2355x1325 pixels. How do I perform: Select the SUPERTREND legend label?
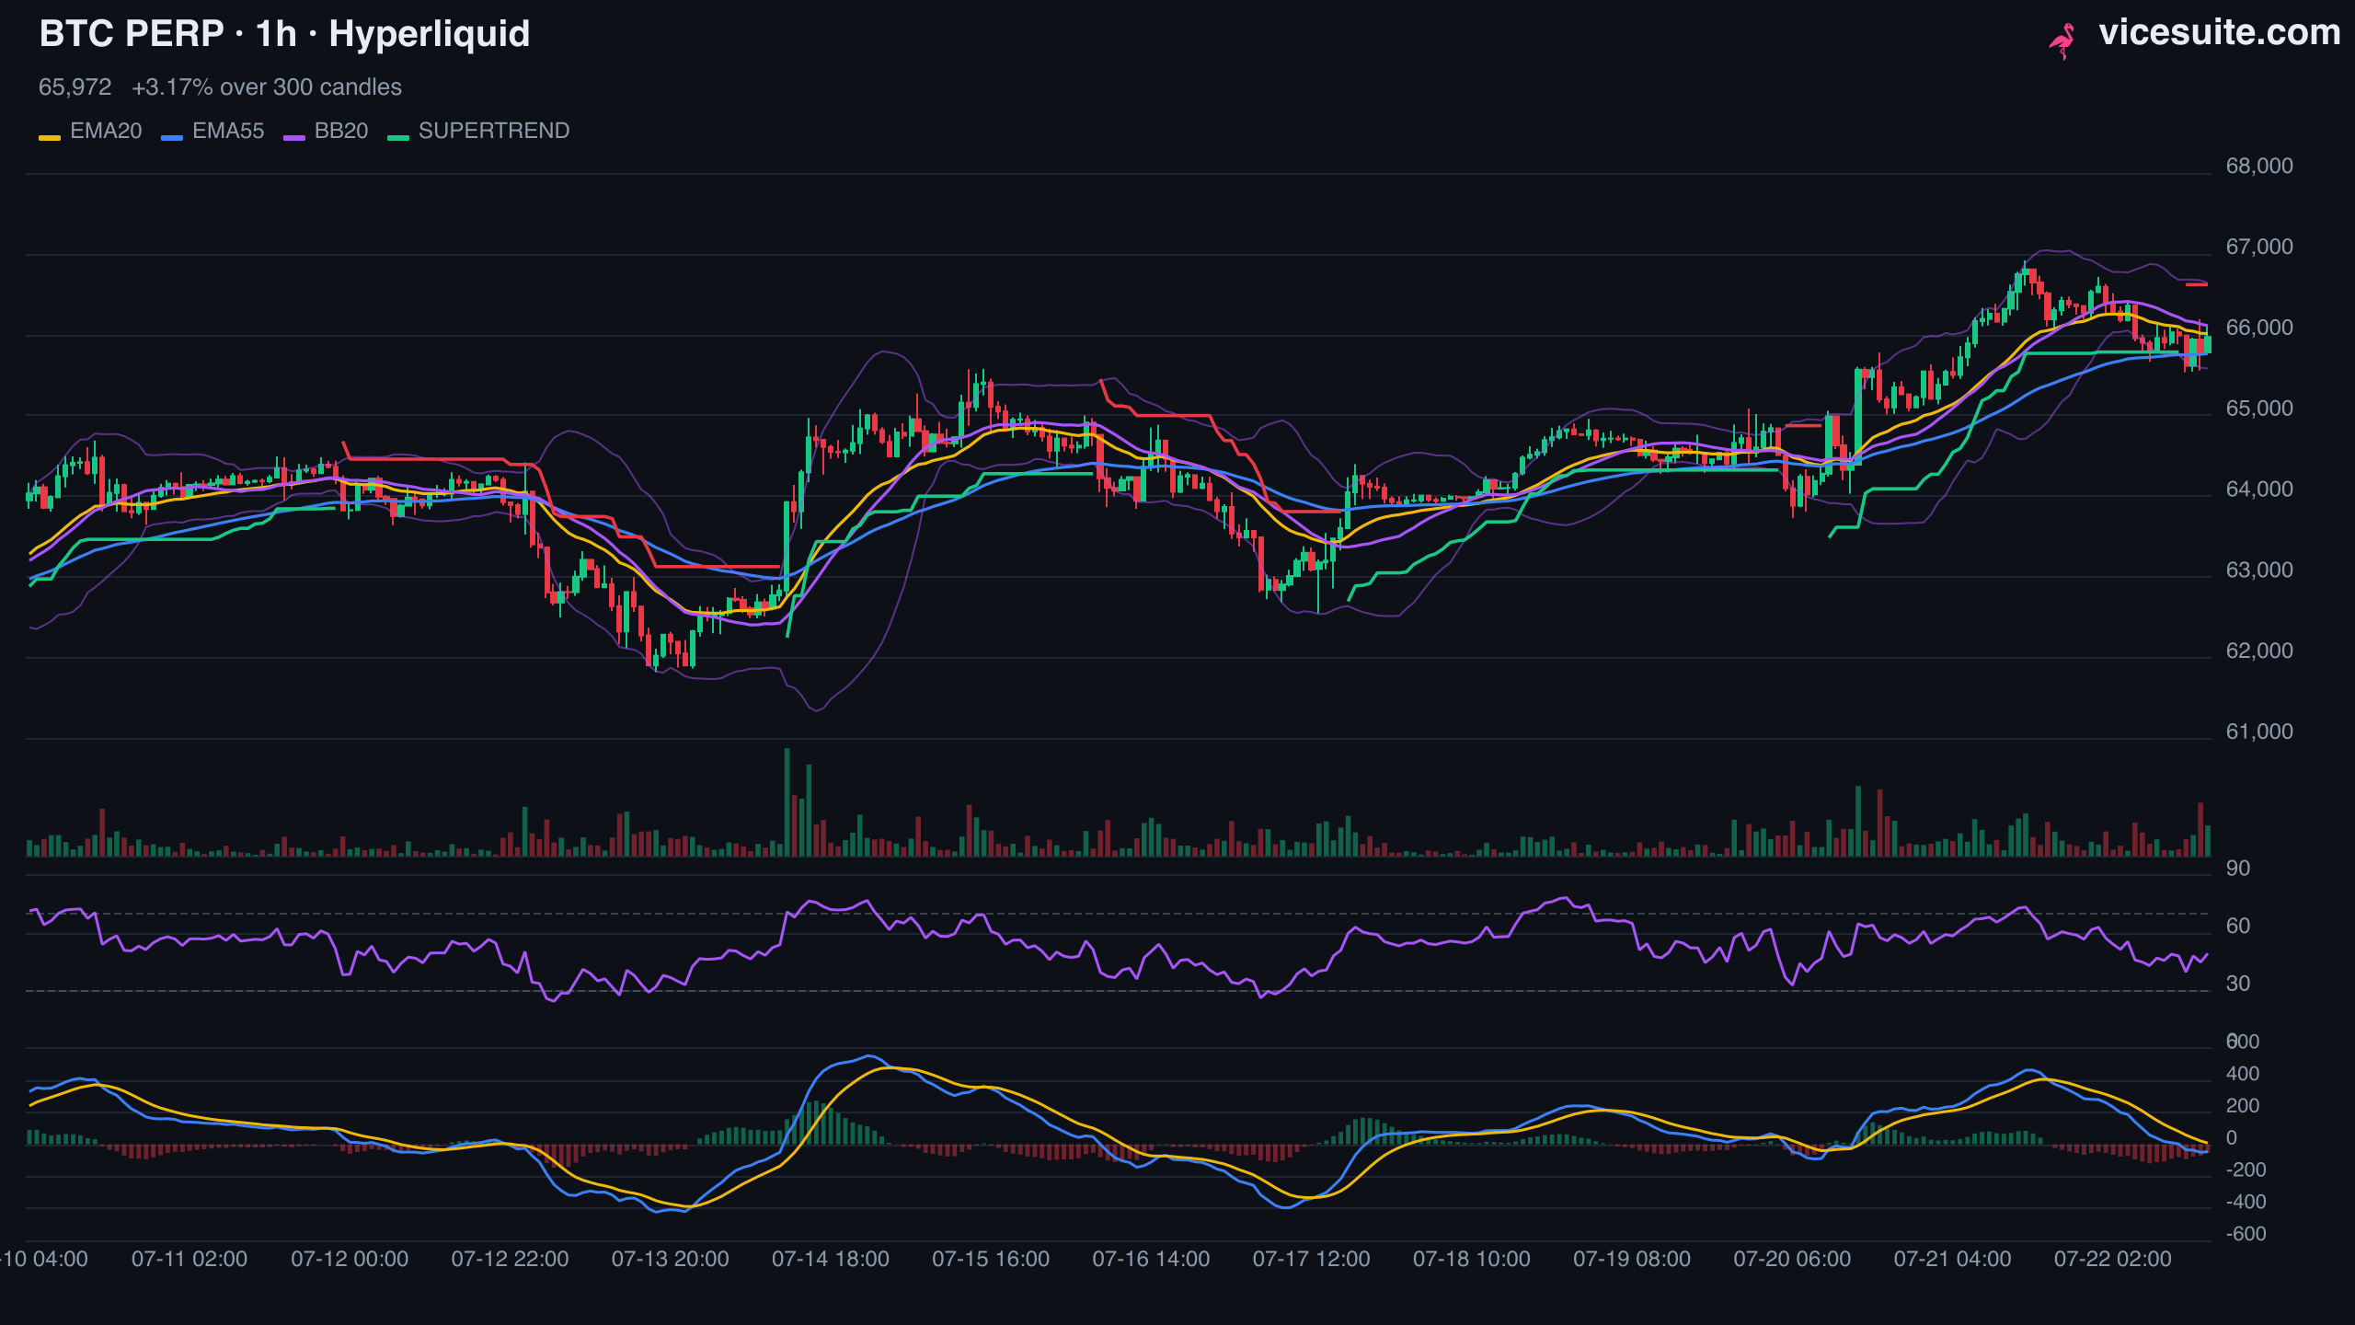click(494, 131)
